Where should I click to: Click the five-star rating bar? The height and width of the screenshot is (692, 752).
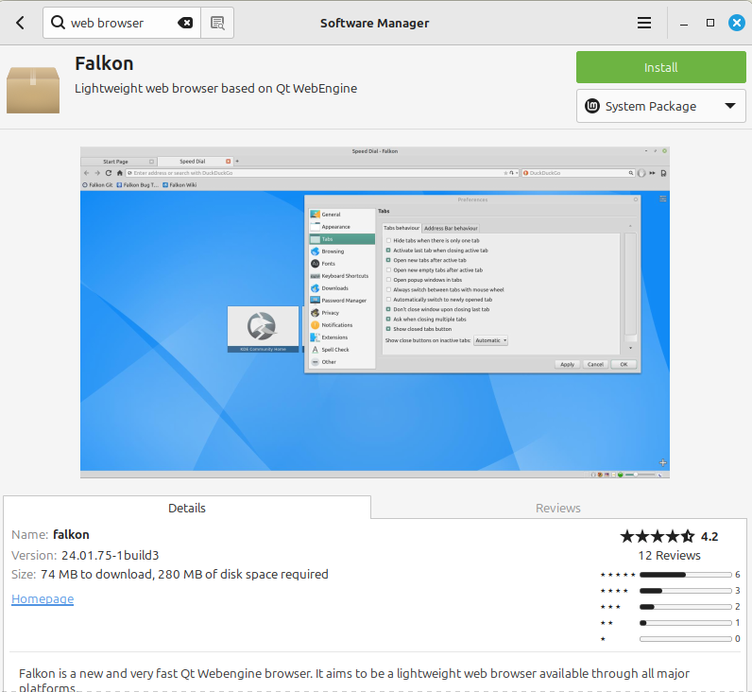685,575
